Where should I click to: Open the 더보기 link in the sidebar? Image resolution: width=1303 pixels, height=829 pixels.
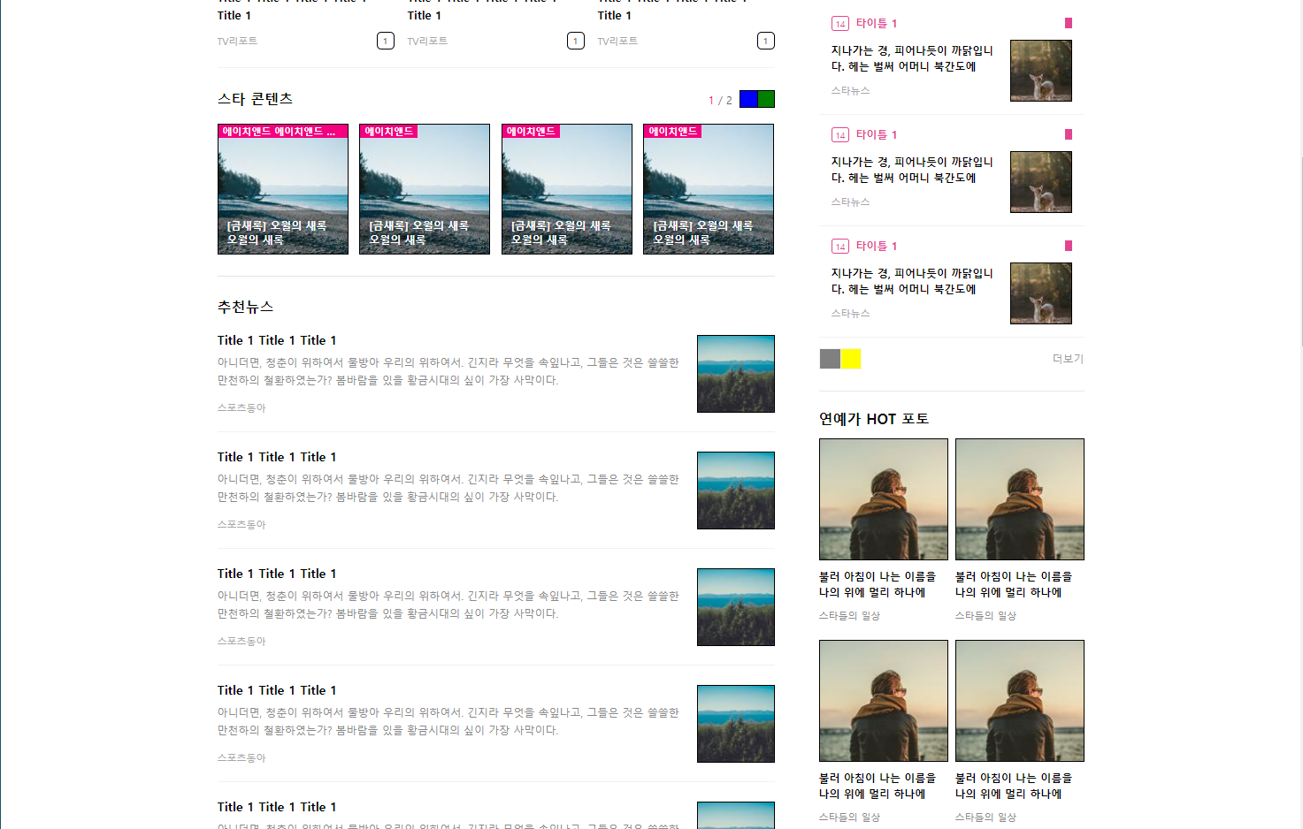tap(1068, 359)
